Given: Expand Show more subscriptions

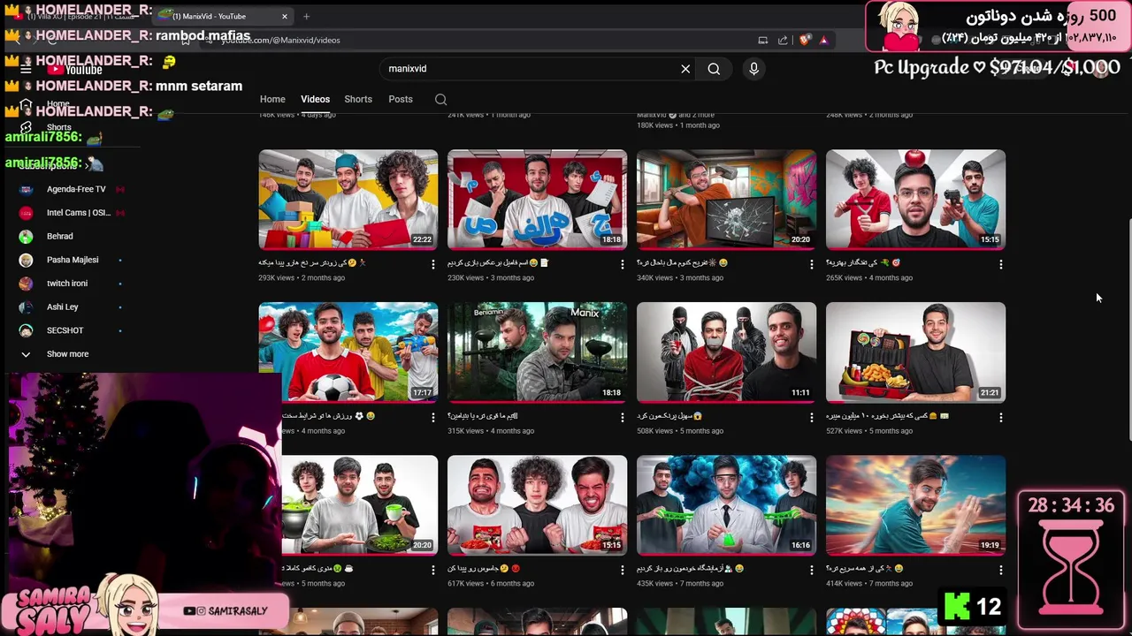Looking at the screenshot, I should (67, 354).
